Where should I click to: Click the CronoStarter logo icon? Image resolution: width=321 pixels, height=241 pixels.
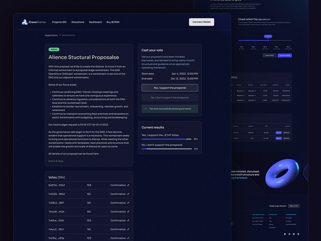(x=25, y=22)
